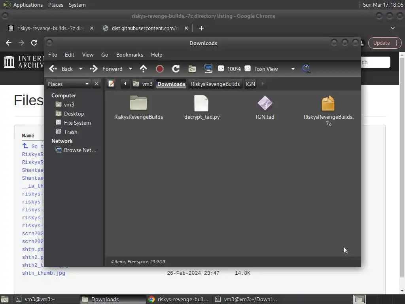Viewport: 405px width, 304px height.
Task: Open File System in sidebar
Action: tap(77, 123)
